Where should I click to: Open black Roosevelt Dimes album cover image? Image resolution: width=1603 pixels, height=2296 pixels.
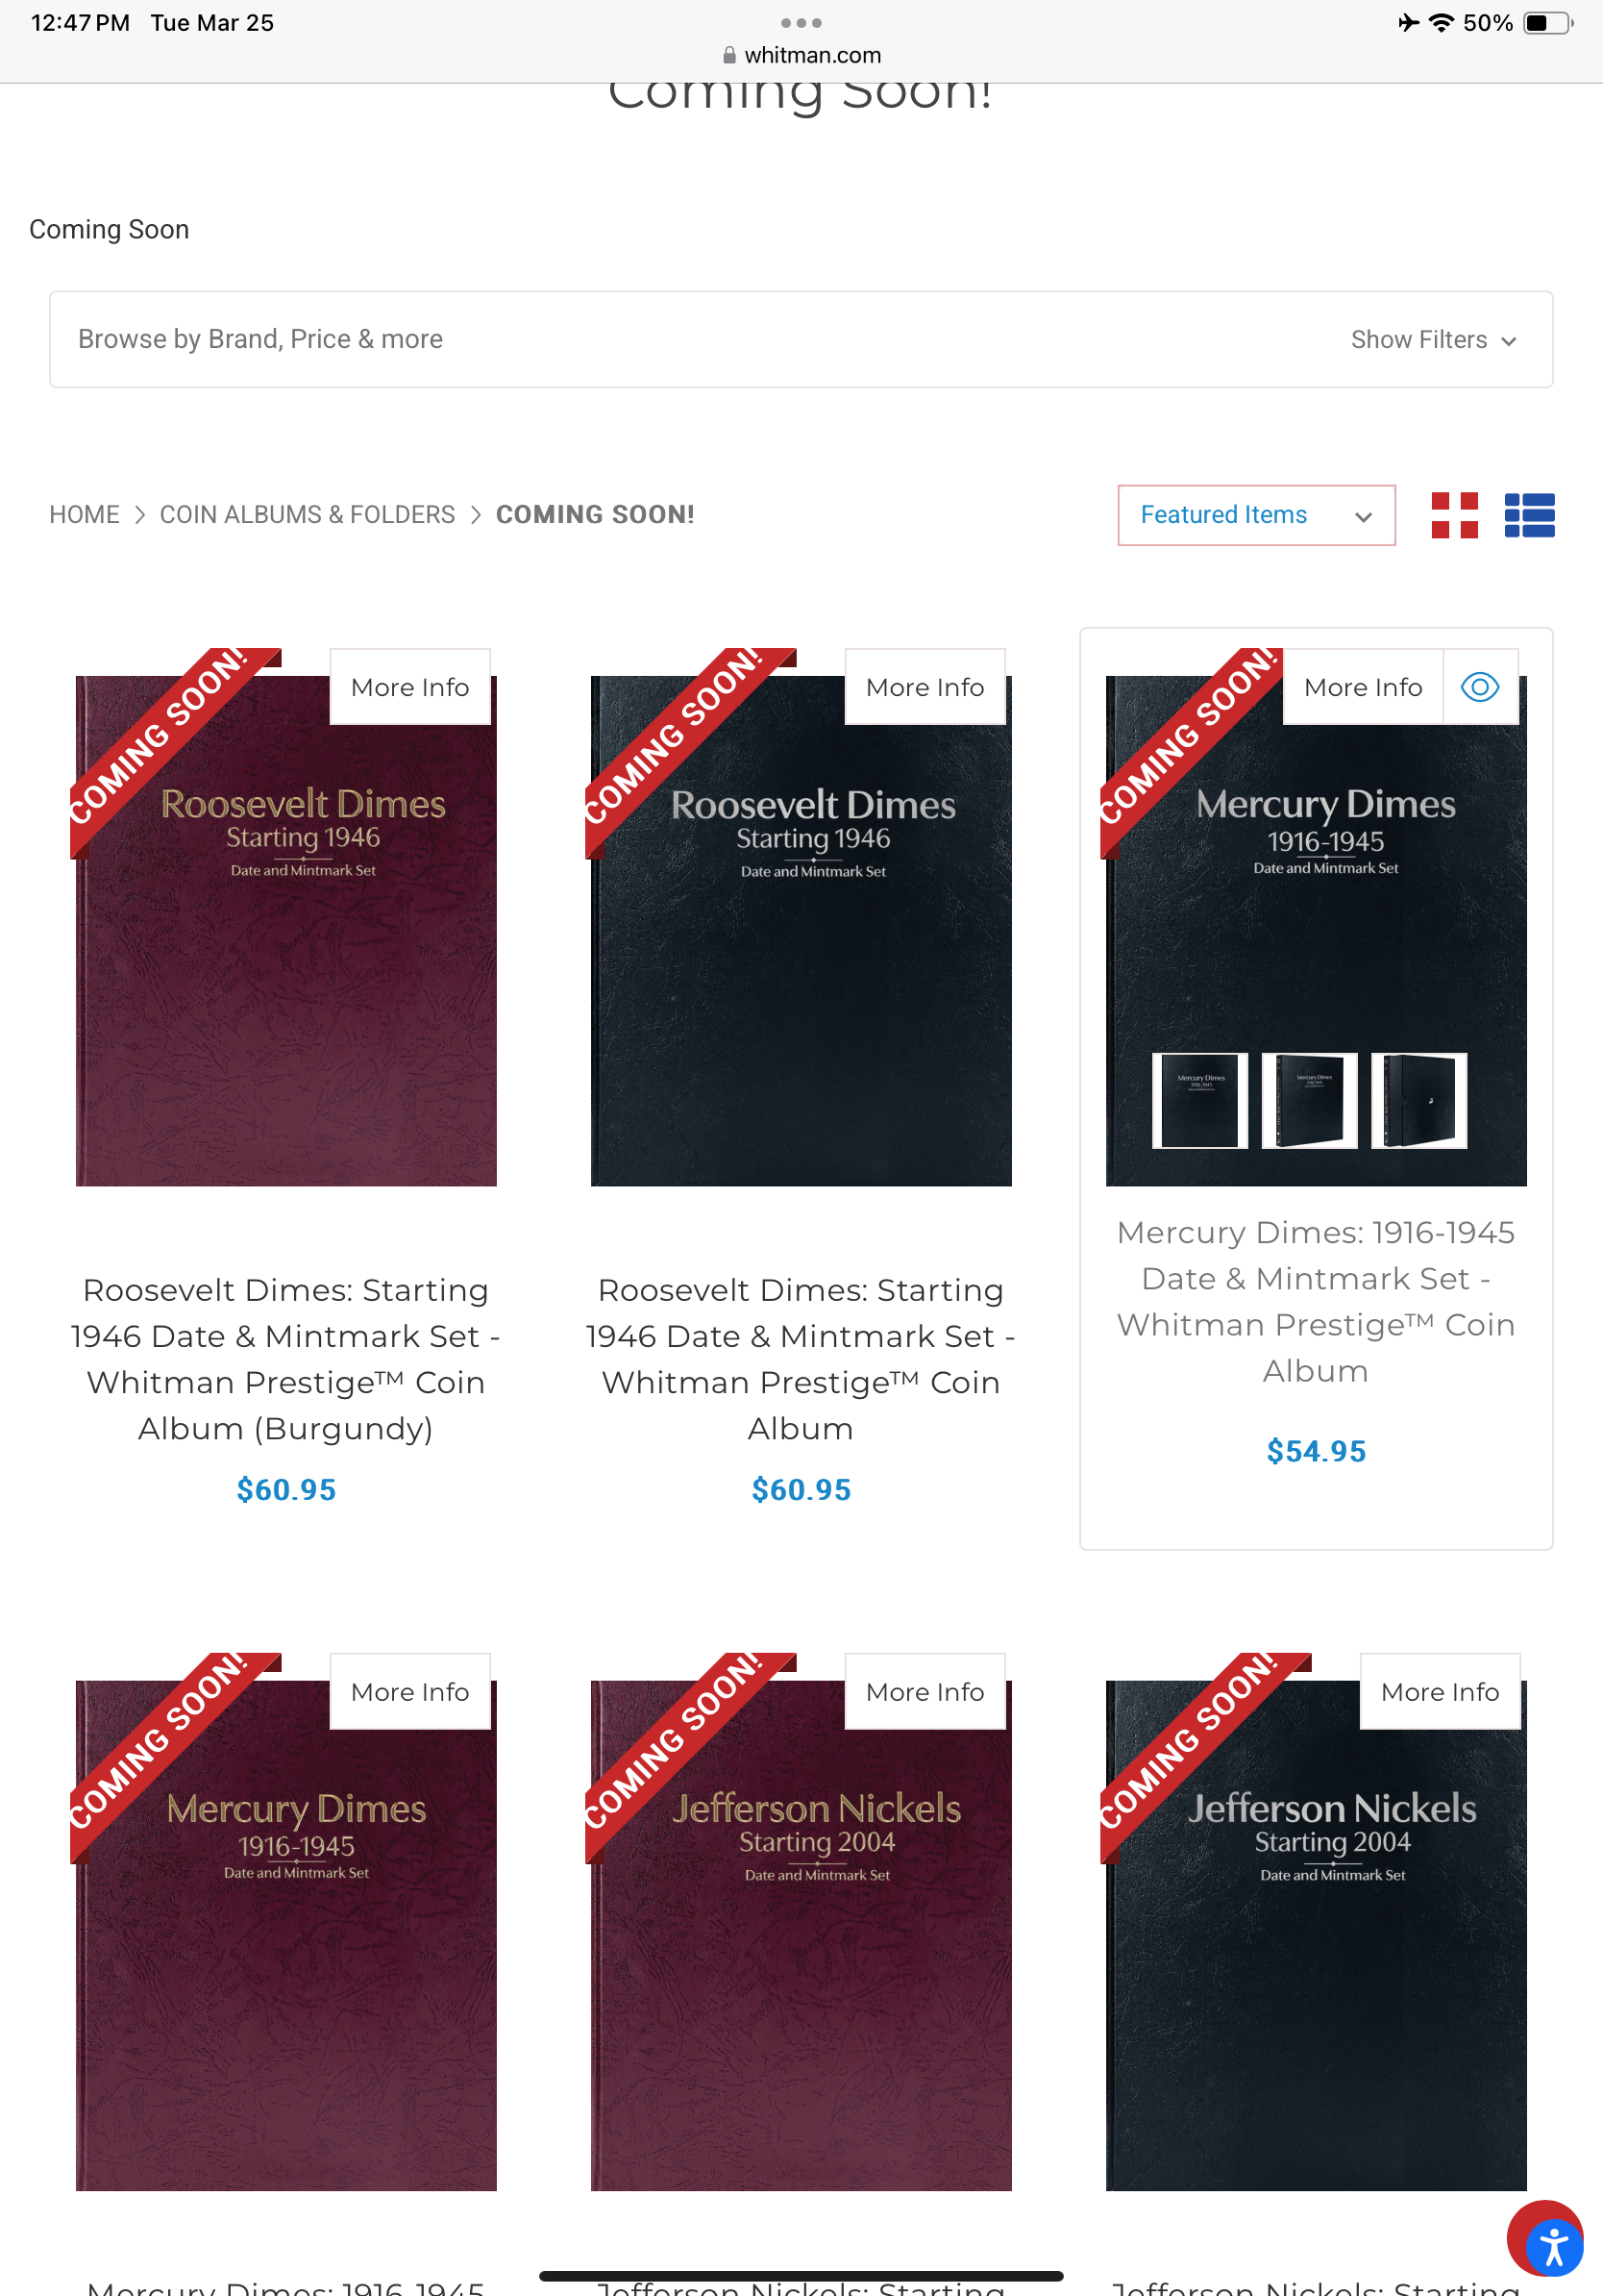click(x=801, y=931)
